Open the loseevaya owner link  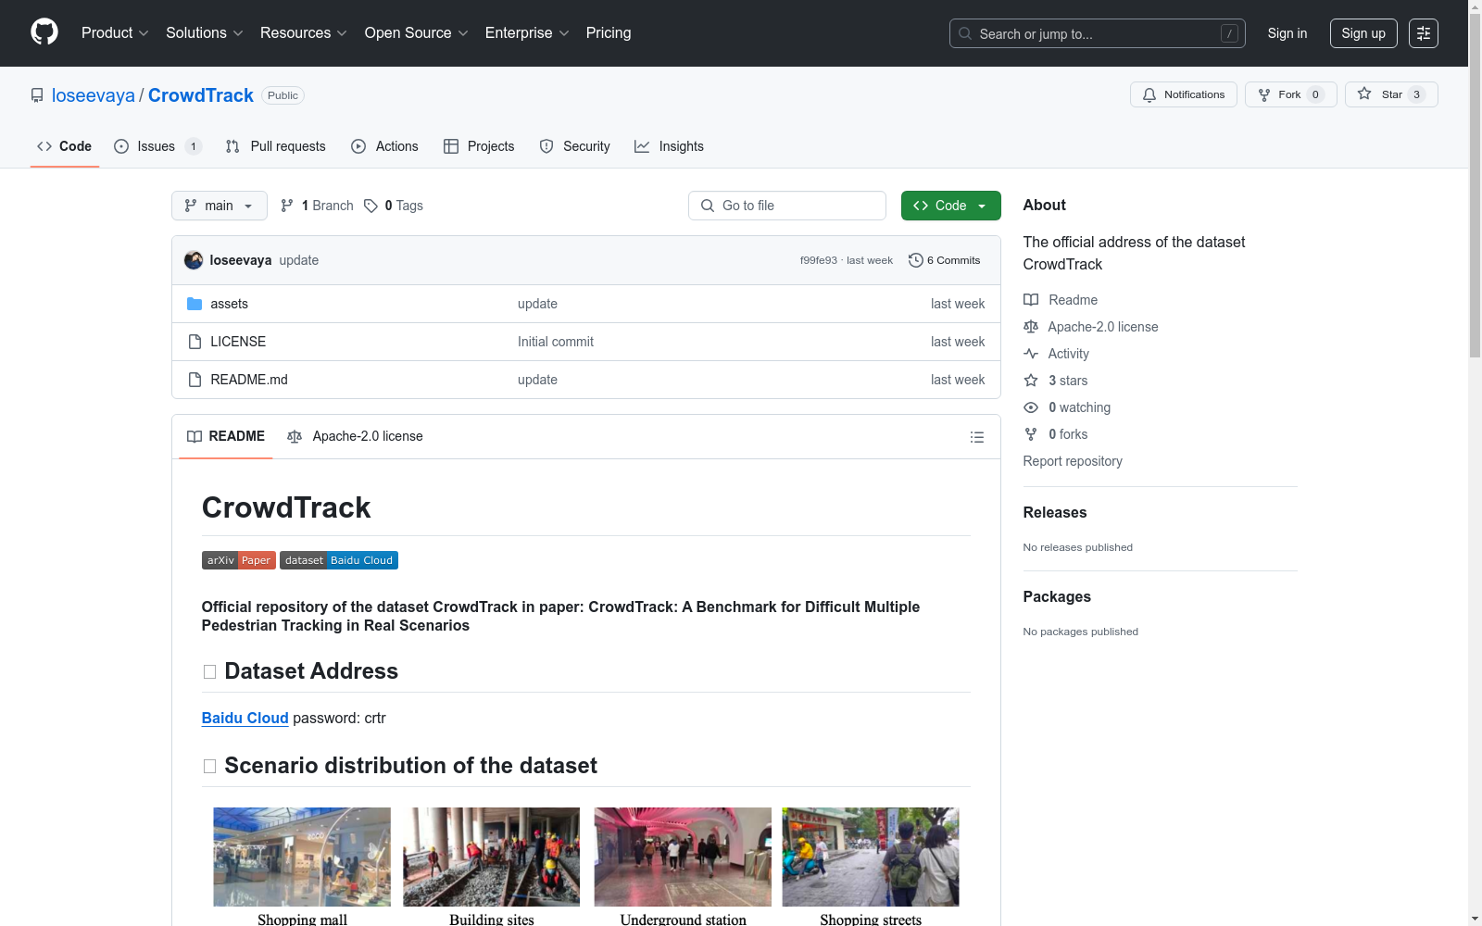tap(94, 95)
